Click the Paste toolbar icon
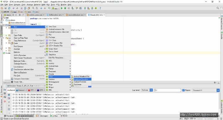 point(29,8)
